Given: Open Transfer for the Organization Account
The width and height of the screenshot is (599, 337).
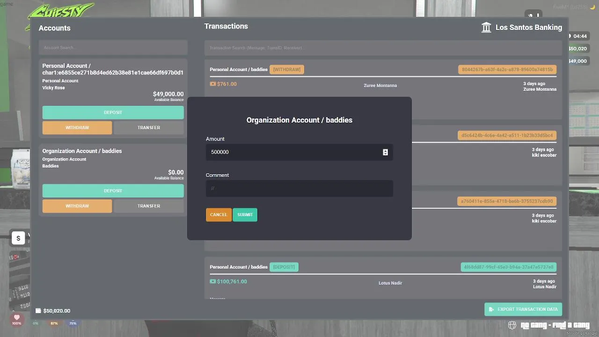Looking at the screenshot, I should 149,206.
